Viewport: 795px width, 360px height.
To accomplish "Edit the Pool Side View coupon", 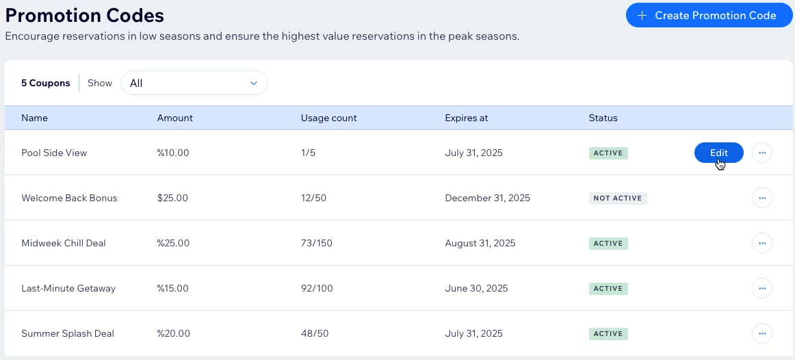I will (x=718, y=153).
